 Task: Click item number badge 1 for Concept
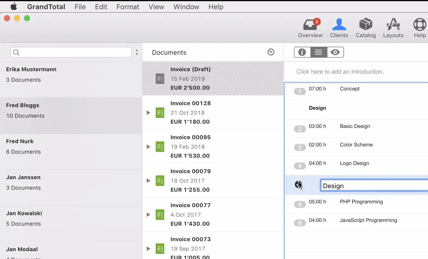pos(300,92)
